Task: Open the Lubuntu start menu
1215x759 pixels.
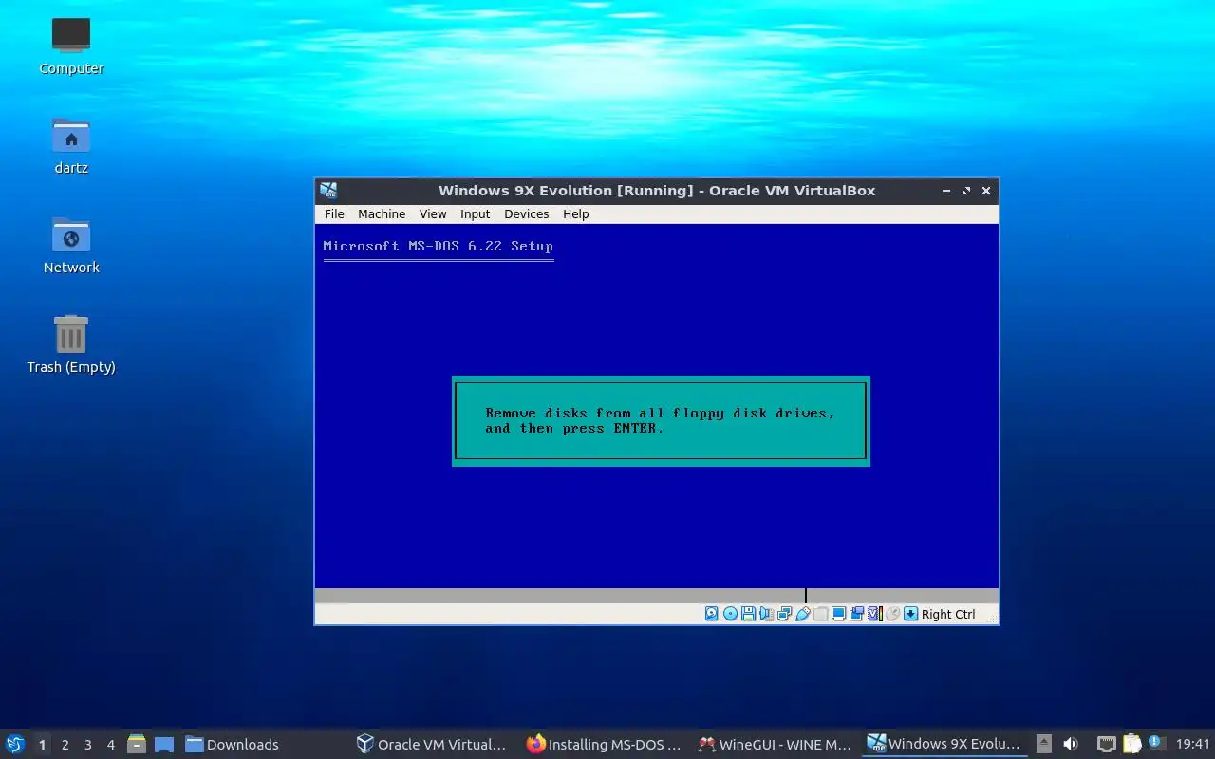Action: [14, 744]
